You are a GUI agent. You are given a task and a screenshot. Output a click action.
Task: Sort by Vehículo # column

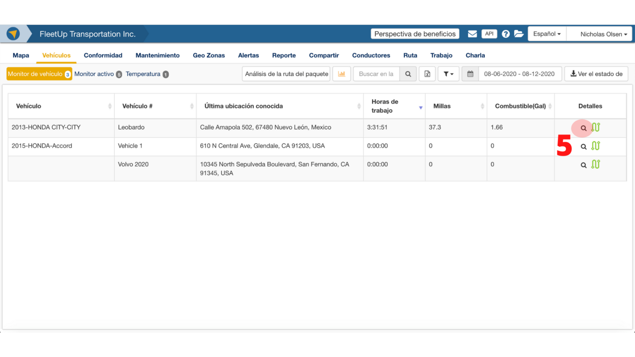coord(155,106)
